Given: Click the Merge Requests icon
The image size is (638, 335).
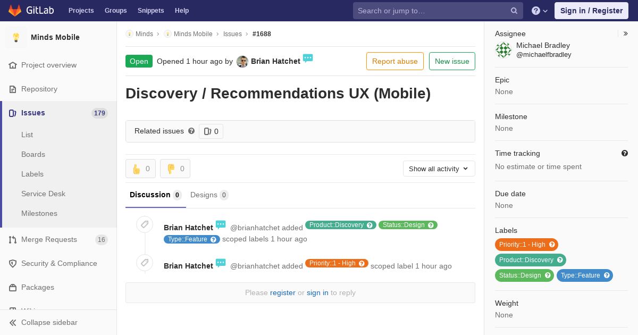Looking at the screenshot, I should 13,239.
